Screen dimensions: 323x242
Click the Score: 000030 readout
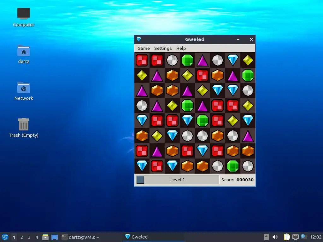(x=237, y=180)
